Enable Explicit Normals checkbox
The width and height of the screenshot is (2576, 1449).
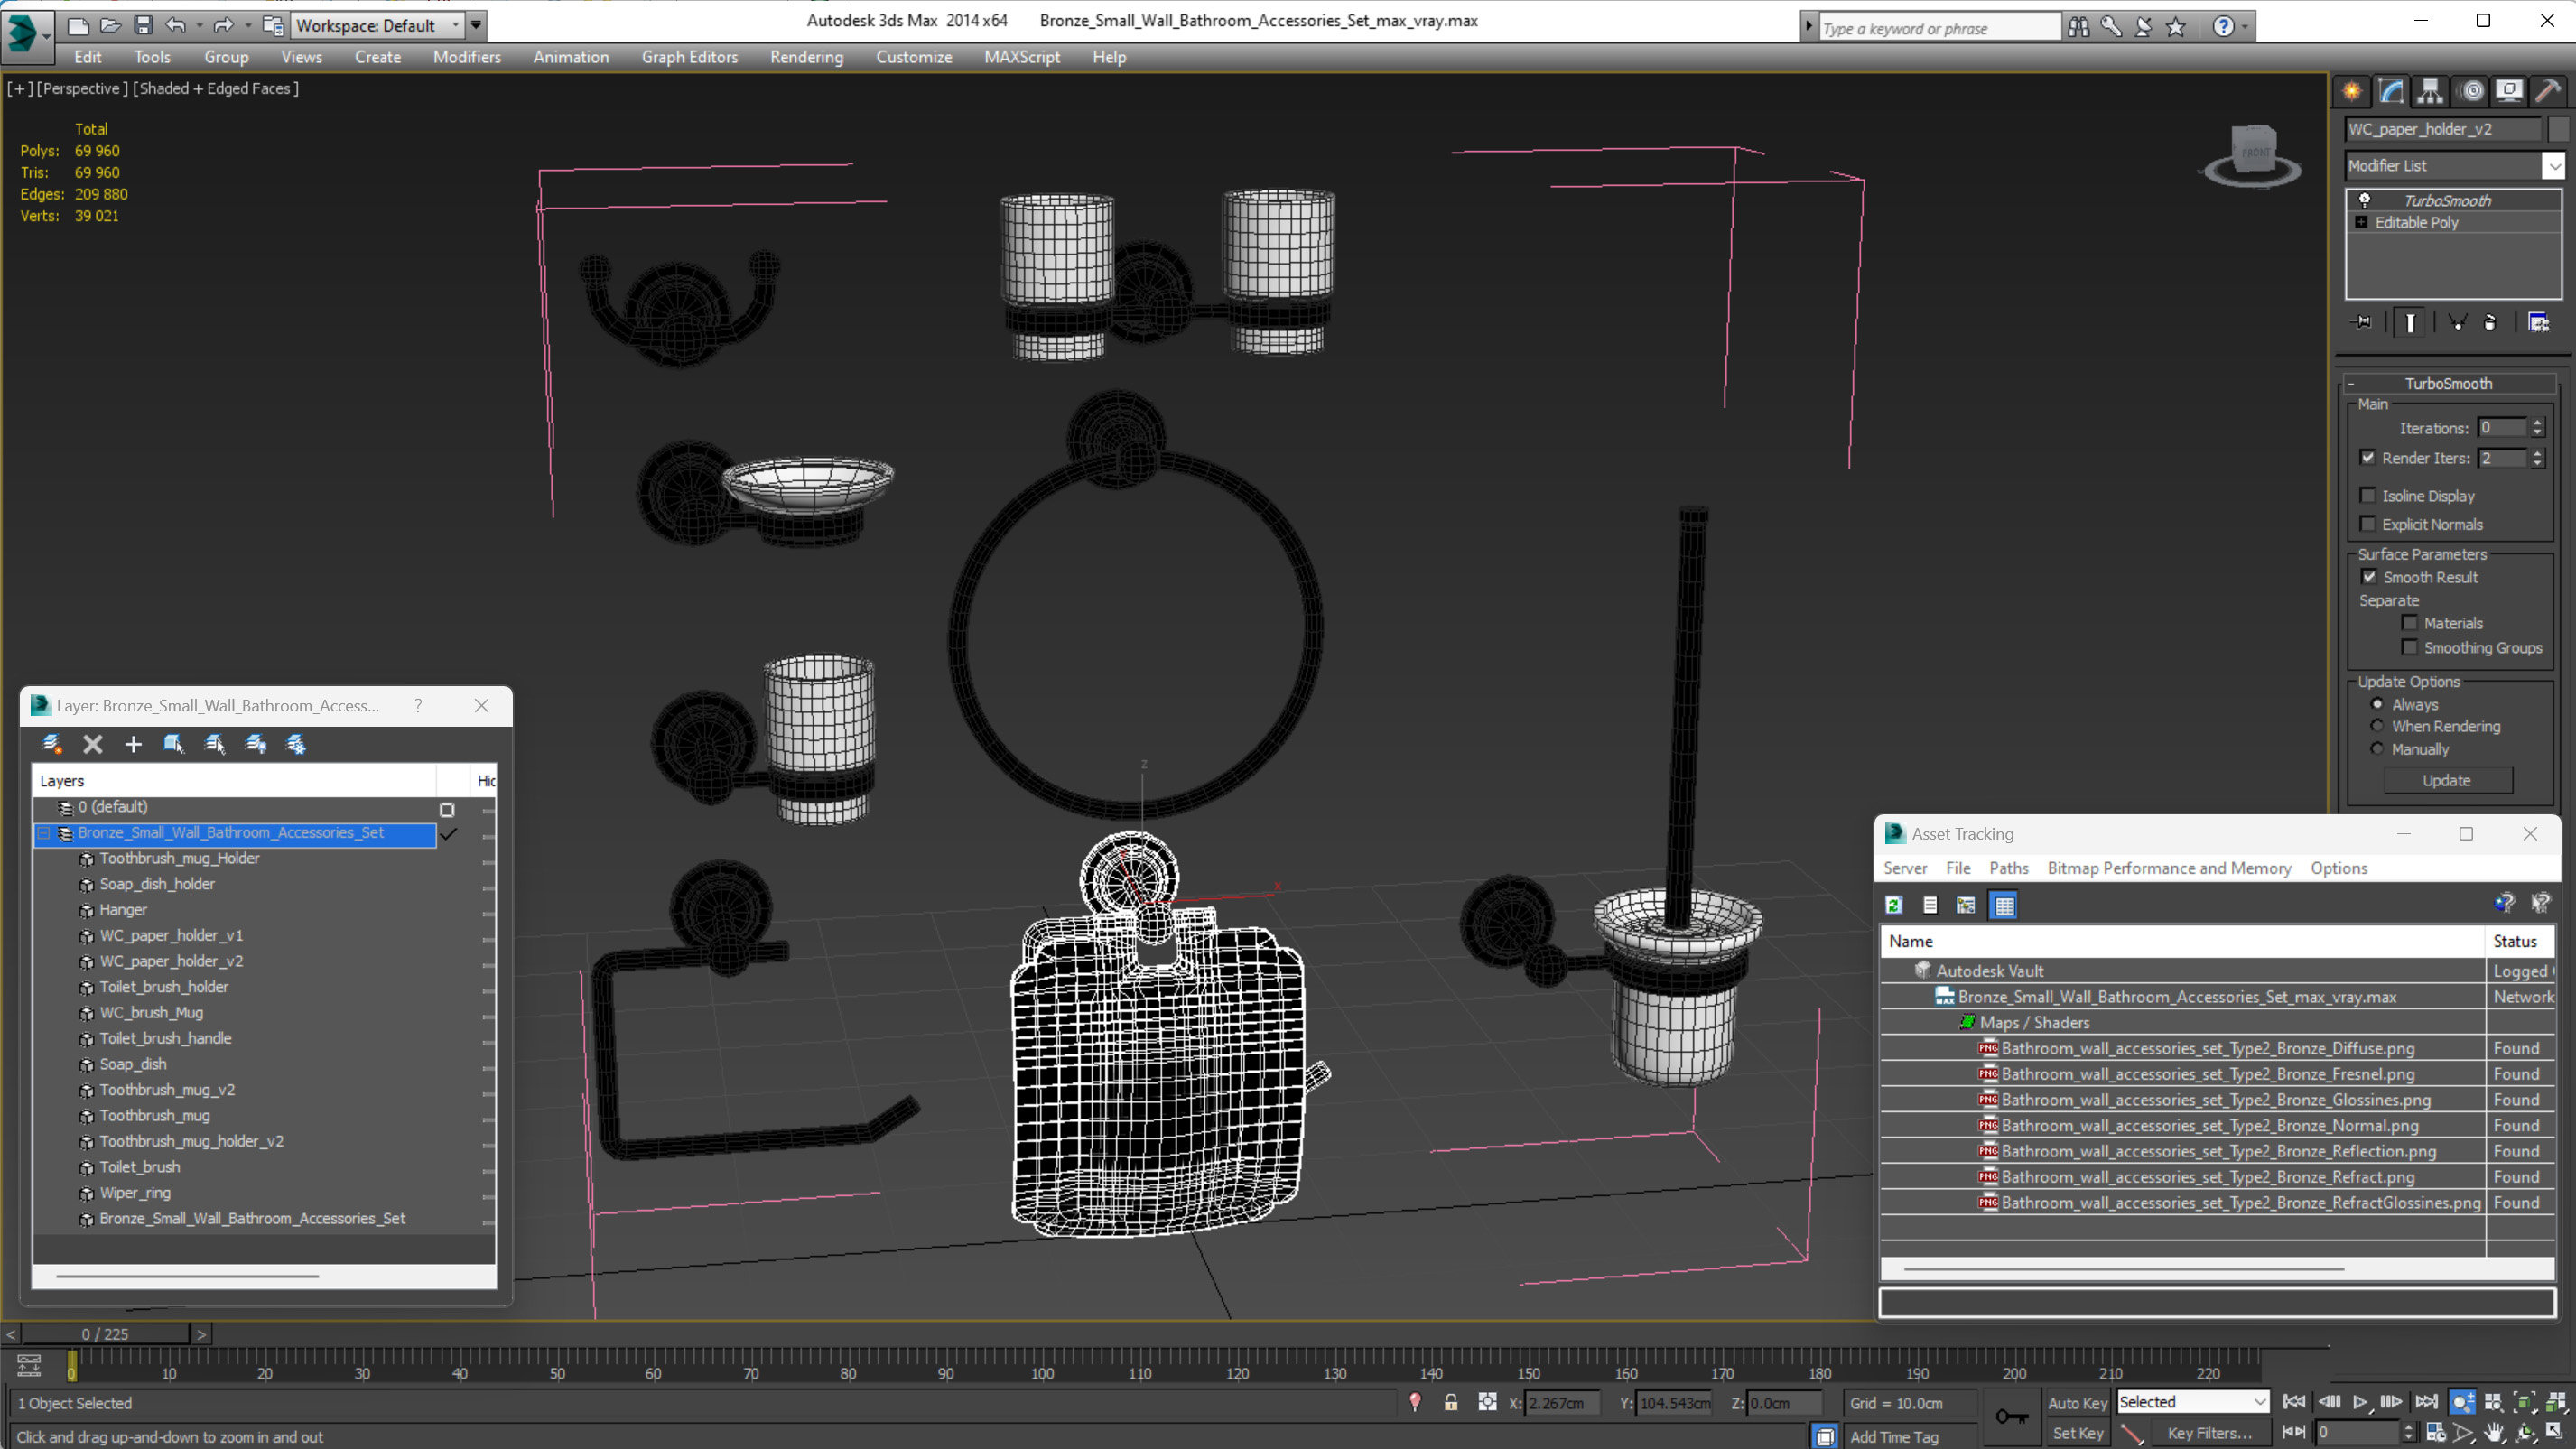[x=2368, y=524]
